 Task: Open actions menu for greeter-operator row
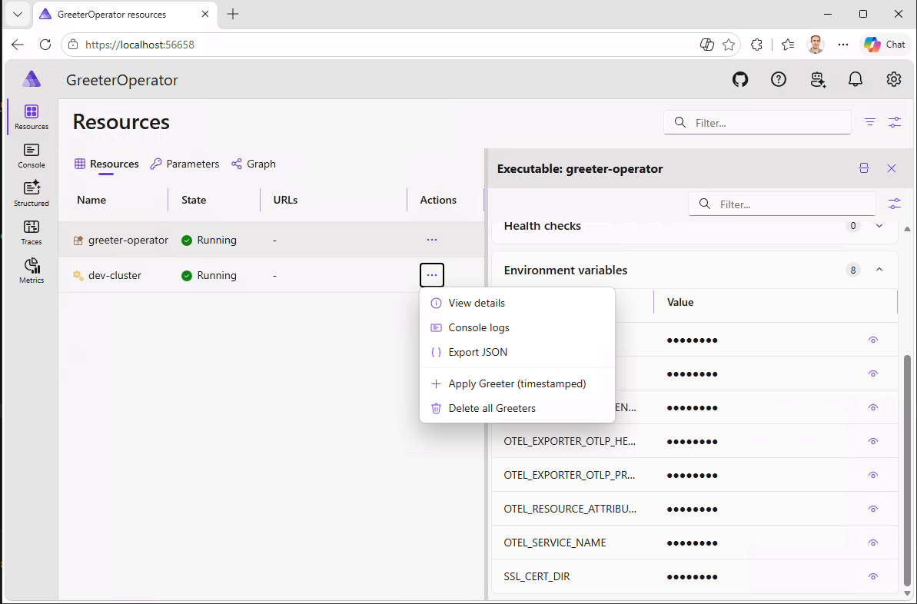tap(432, 240)
